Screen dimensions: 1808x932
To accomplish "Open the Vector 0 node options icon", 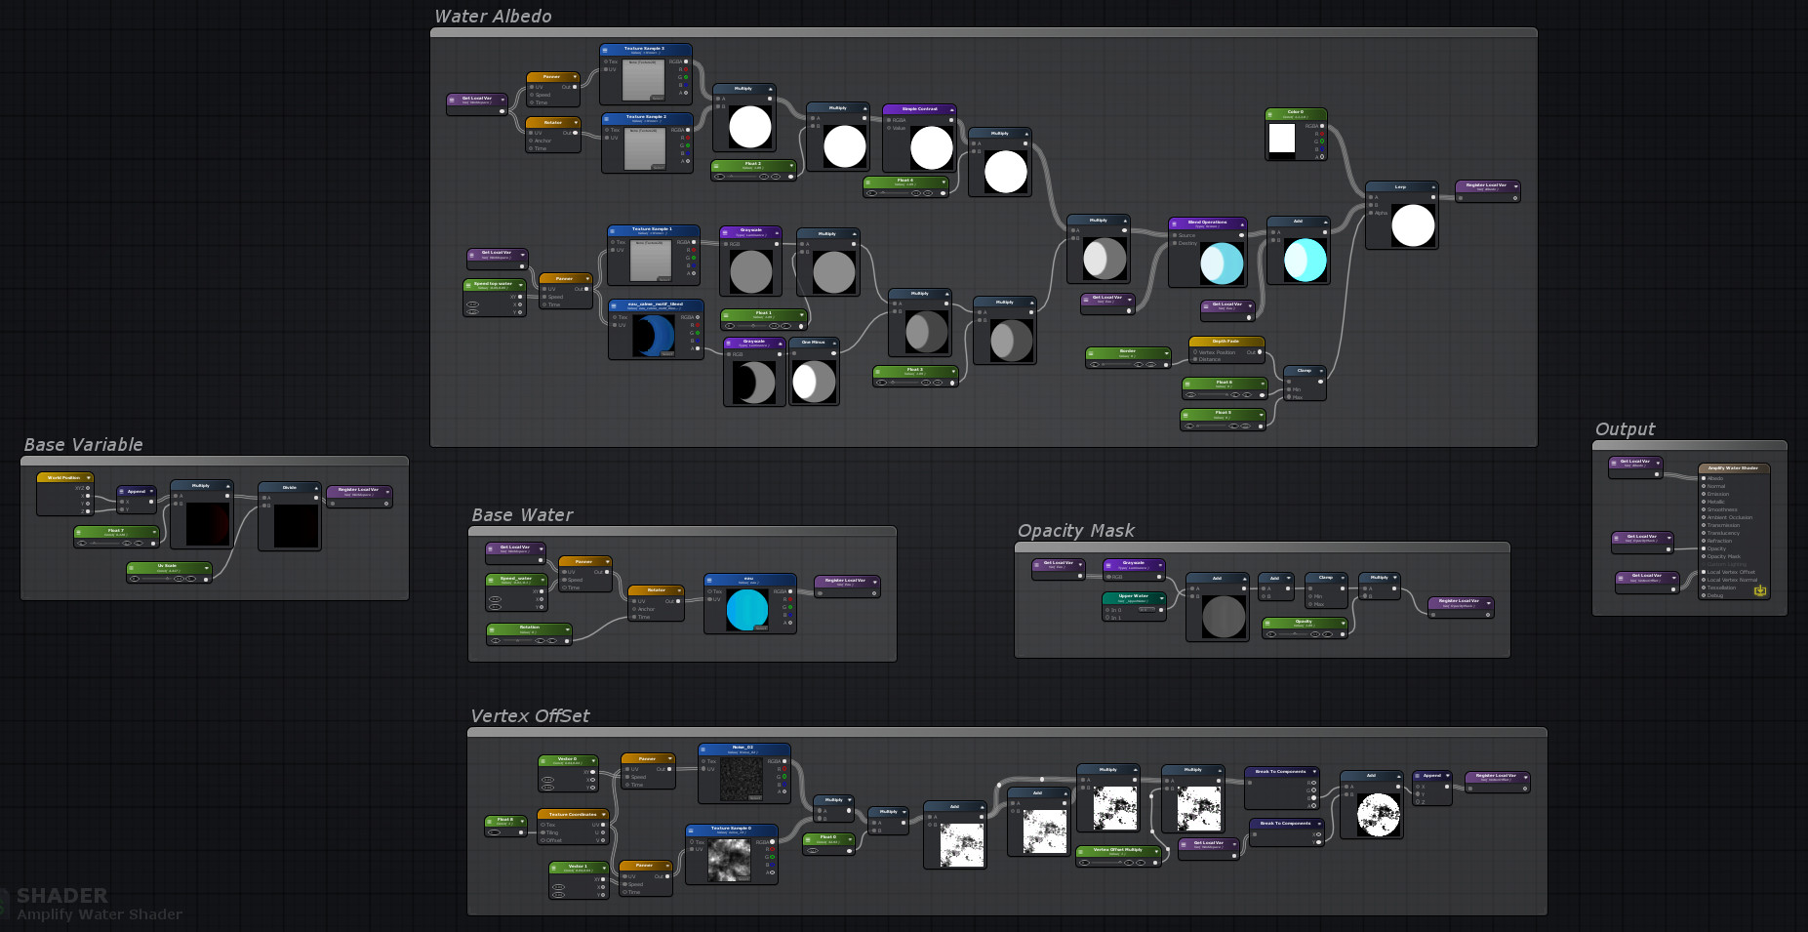I will [x=543, y=760].
